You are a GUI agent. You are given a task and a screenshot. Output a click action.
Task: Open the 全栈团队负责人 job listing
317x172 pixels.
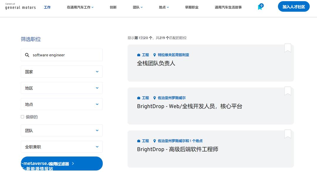click(156, 63)
